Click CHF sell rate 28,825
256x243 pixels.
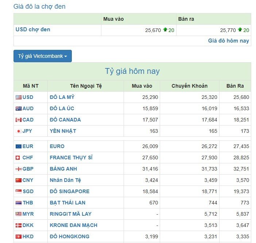pos(241,158)
